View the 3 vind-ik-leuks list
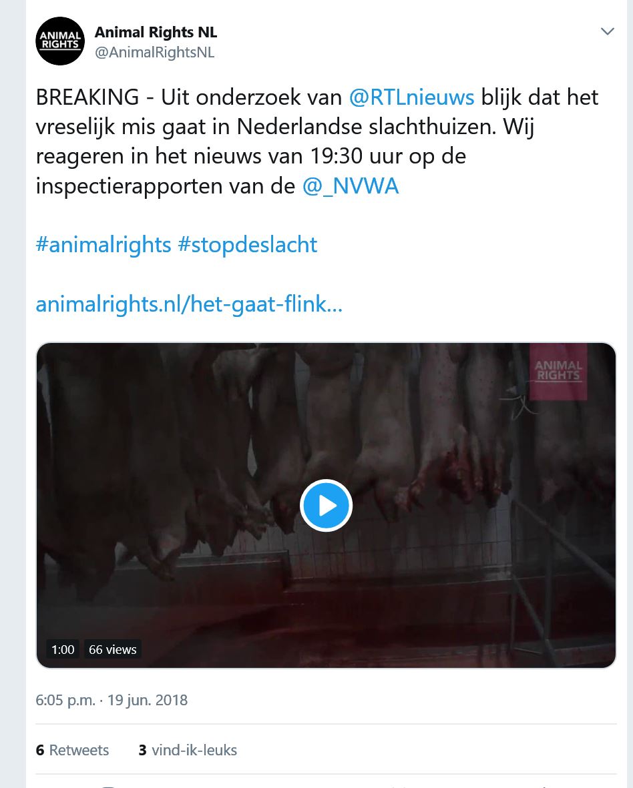The height and width of the screenshot is (788, 633). coord(188,751)
